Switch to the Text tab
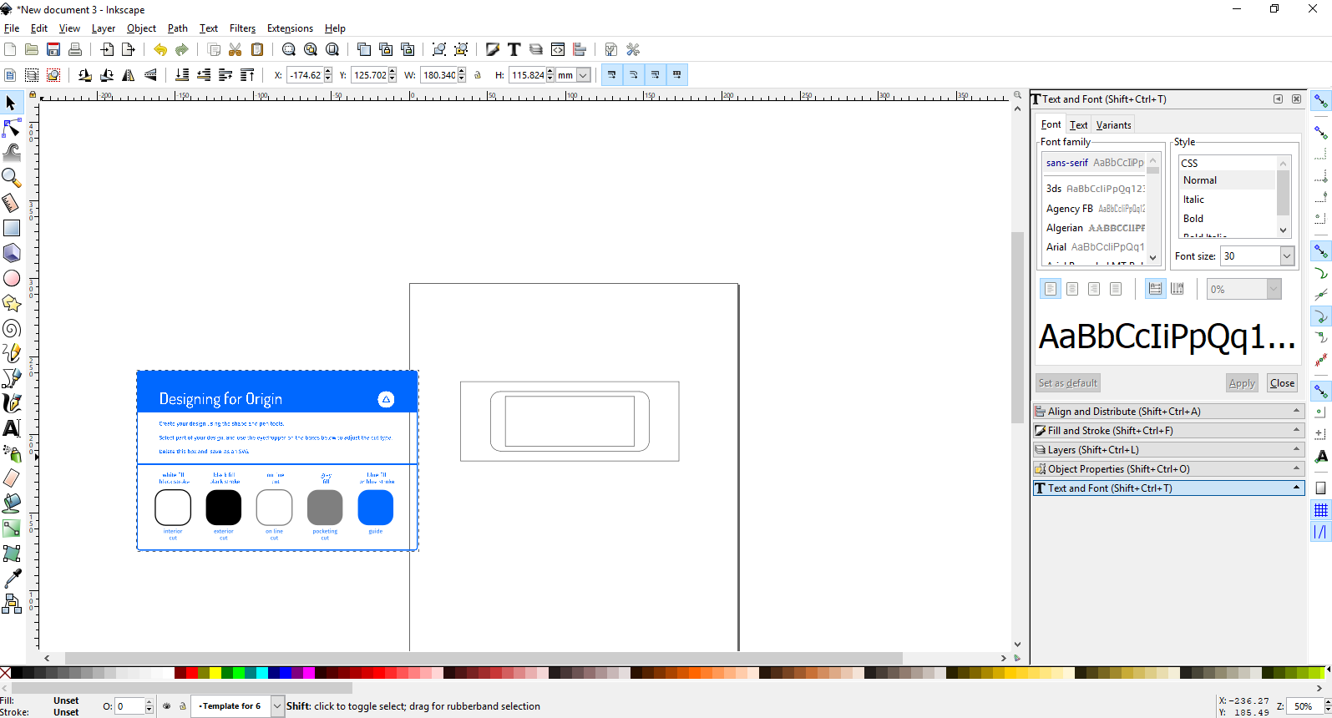This screenshot has height=718, width=1332. (1078, 125)
